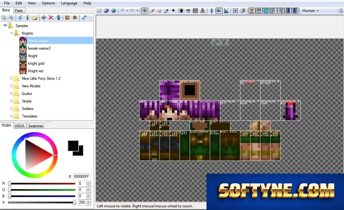
Task: Select the Eraser tool
Action: click(159, 11)
